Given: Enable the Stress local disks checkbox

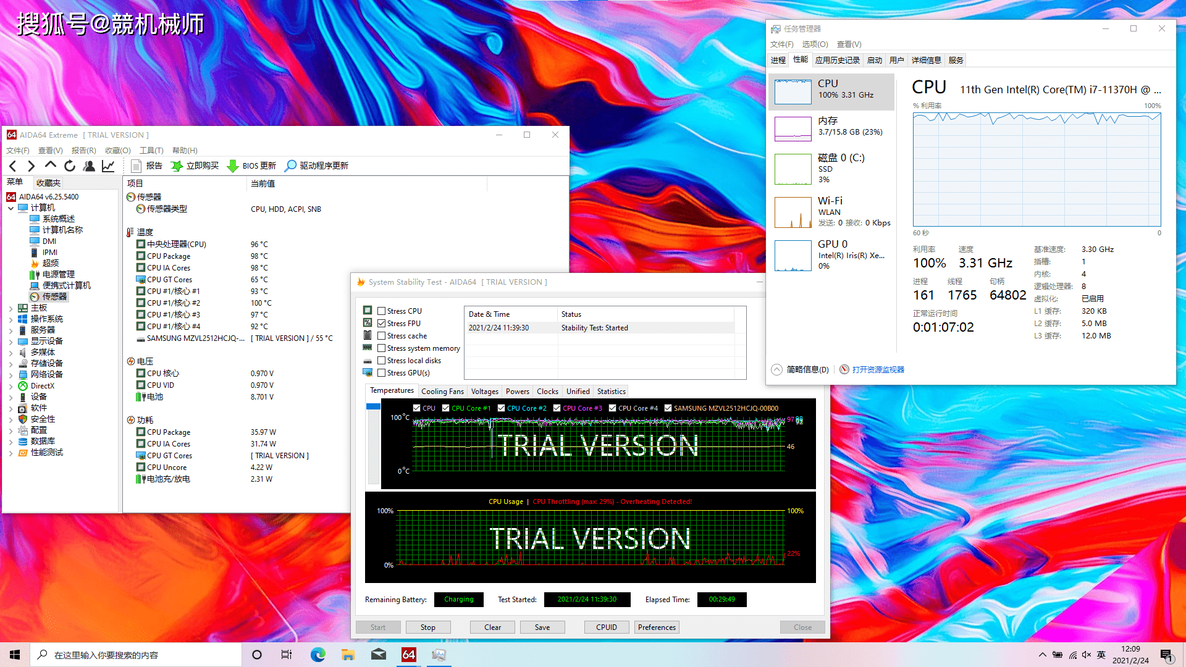Looking at the screenshot, I should pyautogui.click(x=382, y=361).
